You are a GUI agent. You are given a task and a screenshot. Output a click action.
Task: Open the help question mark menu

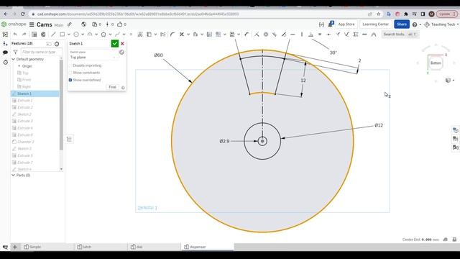pyautogui.click(x=415, y=24)
